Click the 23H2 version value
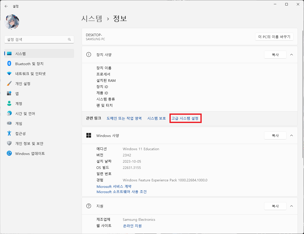The height and width of the screenshot is (234, 304). [127, 155]
